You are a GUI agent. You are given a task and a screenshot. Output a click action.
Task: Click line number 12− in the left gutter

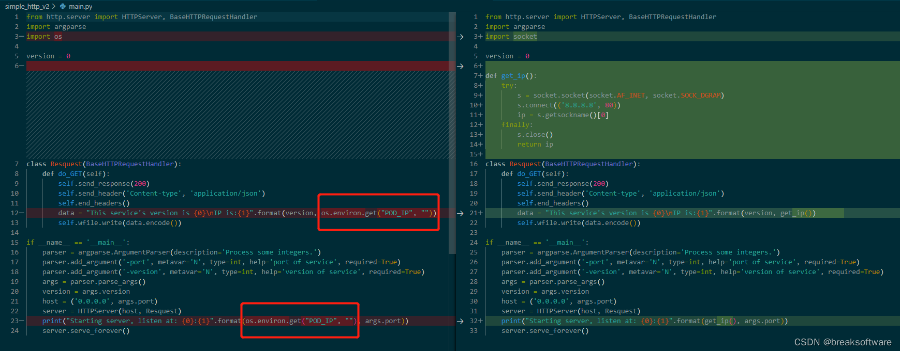point(17,213)
